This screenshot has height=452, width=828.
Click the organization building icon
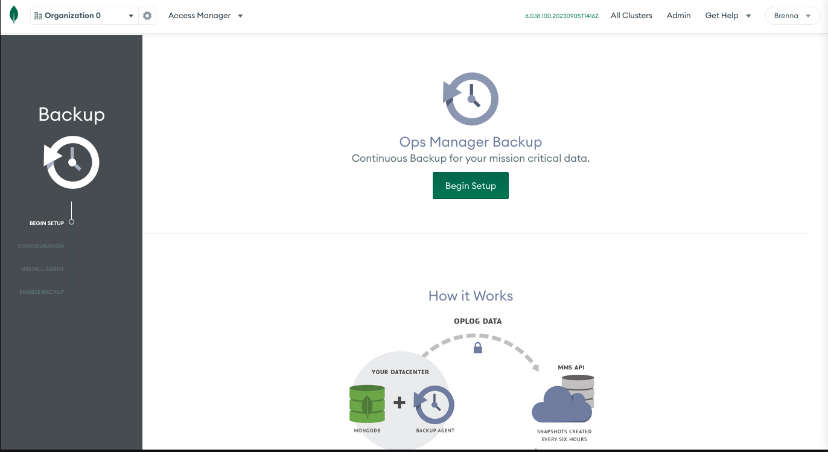tap(39, 16)
